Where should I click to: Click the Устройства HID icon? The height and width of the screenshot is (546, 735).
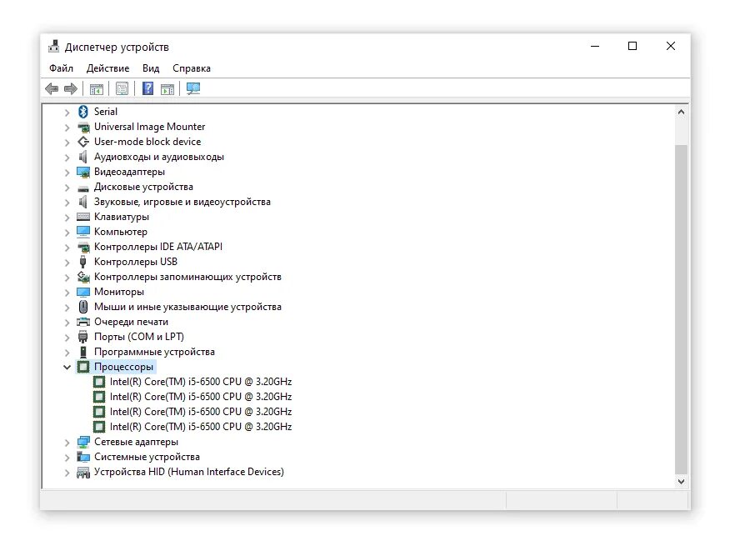pos(83,473)
